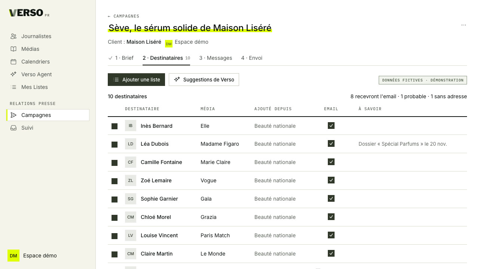Click Inès Bernard's IB avatar

131,126
